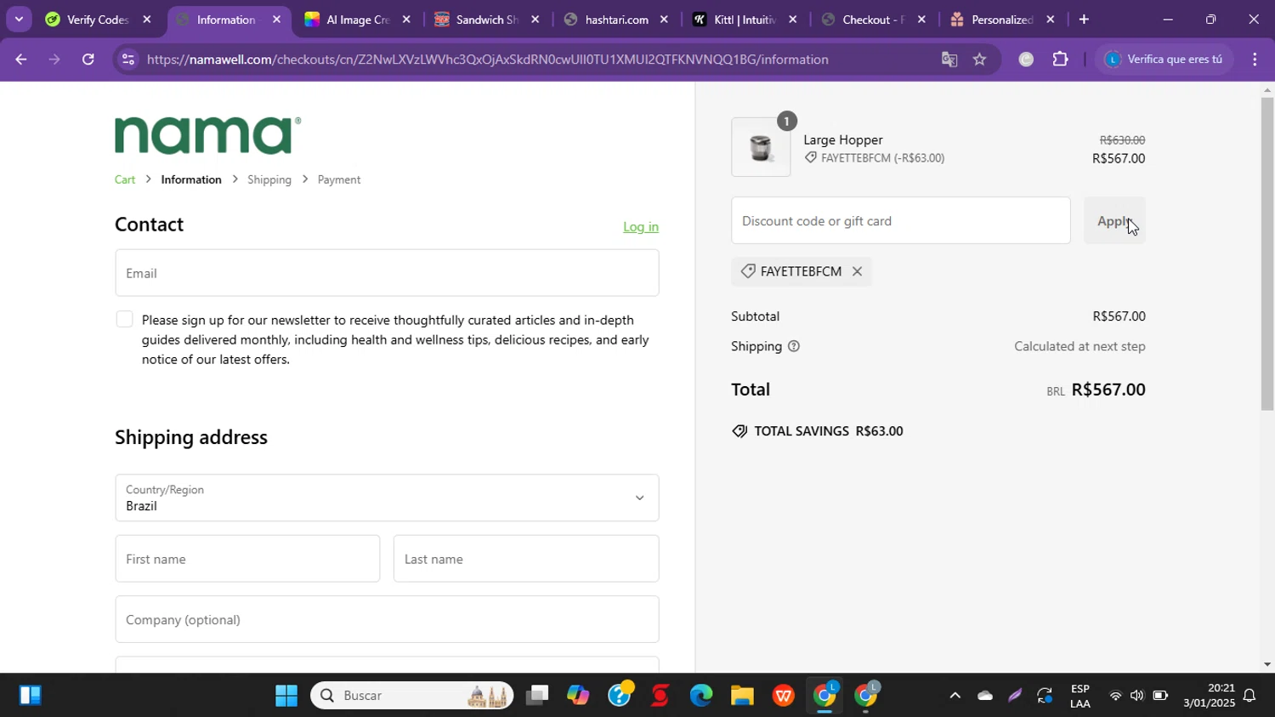Image resolution: width=1275 pixels, height=717 pixels.
Task: Open Chrome three-dot menu
Action: [1255, 60]
